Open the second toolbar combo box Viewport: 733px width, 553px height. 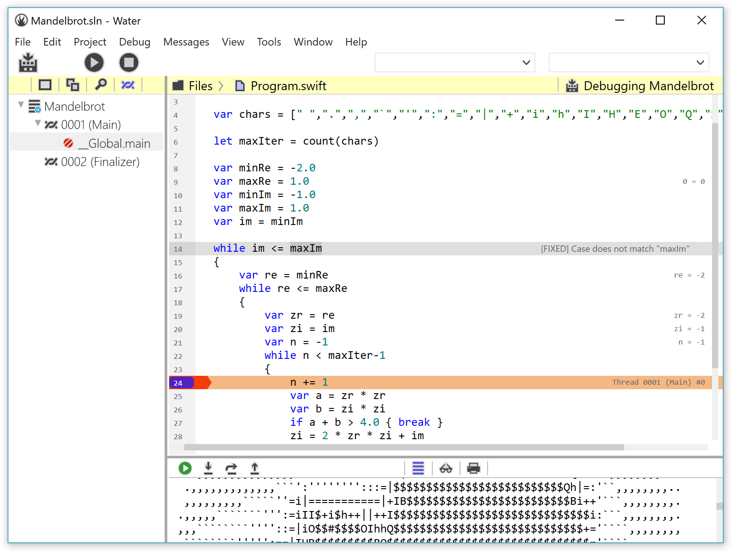click(x=629, y=62)
